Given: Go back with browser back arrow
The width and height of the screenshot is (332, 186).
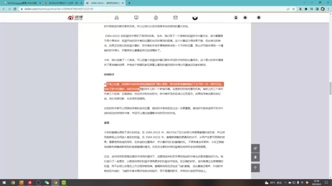Looking at the screenshot, I should click(4, 9).
